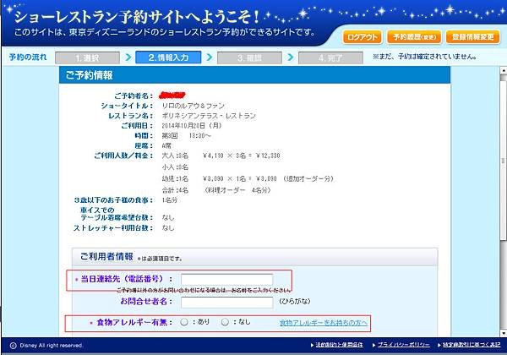Screen dimensions: 507x355
Task: Click the ログアウト logout button
Action: coord(363,37)
